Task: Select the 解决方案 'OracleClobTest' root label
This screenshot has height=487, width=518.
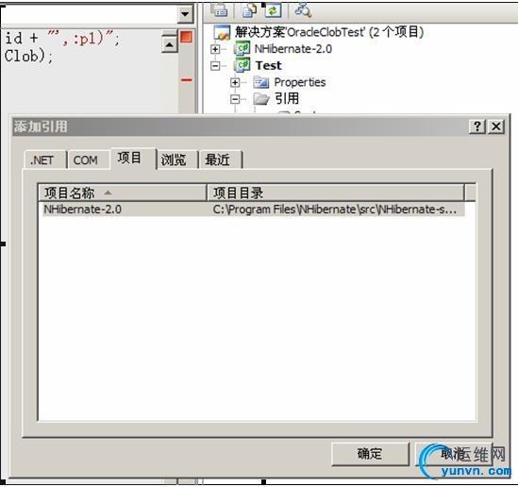Action: (x=329, y=32)
